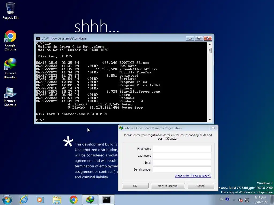Click inside the Last name field
This screenshot has width=274, height=205.
click(182, 156)
